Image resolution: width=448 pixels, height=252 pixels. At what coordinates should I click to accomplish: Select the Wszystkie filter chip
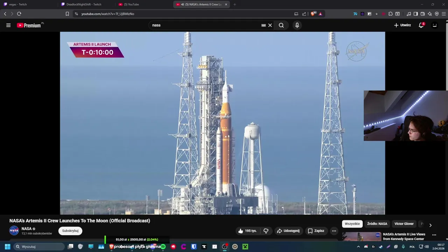tap(352, 224)
